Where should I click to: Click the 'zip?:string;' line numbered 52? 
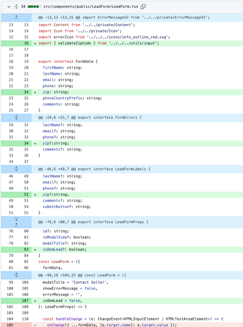click(56, 194)
